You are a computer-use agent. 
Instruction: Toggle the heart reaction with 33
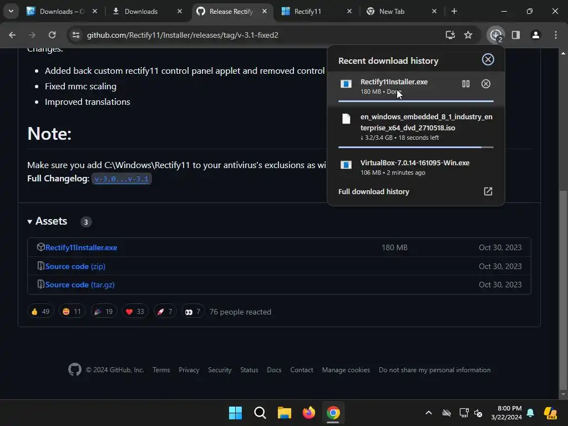(x=135, y=312)
